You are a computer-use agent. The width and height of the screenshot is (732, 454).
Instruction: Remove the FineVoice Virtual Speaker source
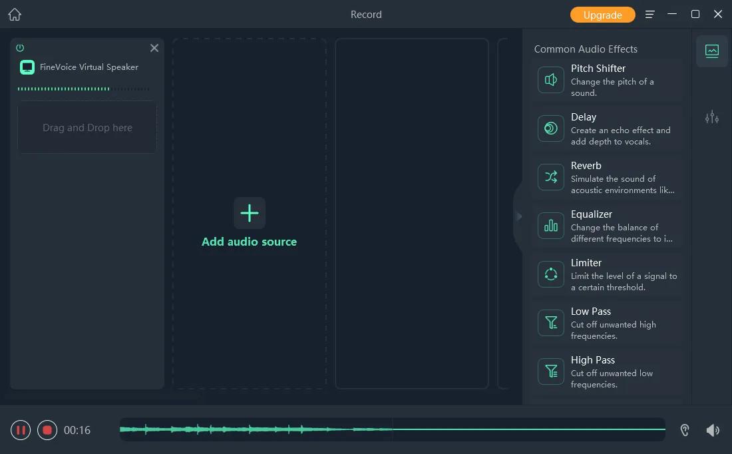point(154,48)
